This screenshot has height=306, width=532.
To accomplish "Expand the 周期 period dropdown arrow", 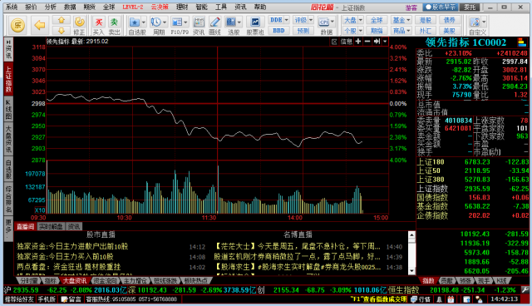I will tap(165, 22).
